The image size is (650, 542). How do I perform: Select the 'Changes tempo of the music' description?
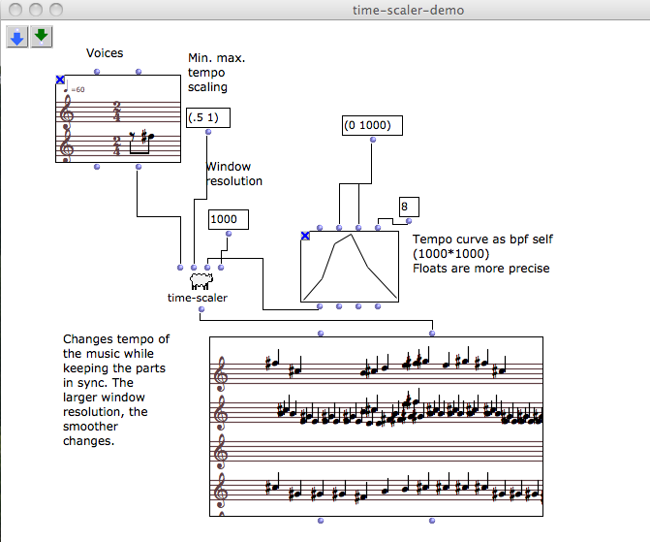[x=116, y=390]
